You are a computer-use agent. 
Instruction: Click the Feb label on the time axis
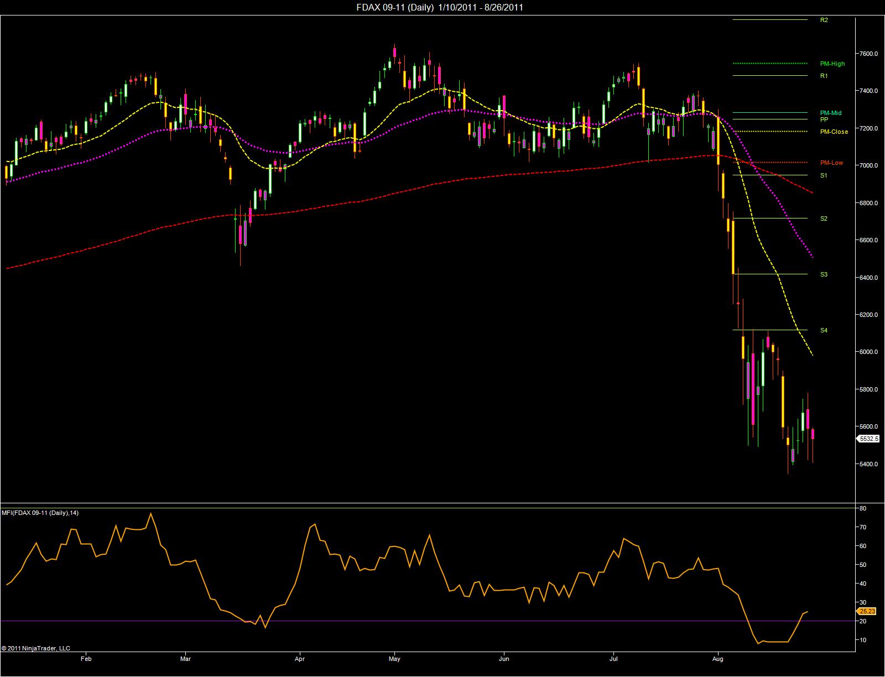click(85, 659)
